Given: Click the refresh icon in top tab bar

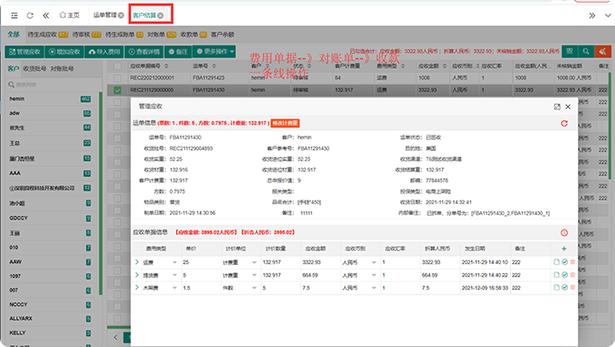Looking at the screenshot, I should (x=30, y=15).
